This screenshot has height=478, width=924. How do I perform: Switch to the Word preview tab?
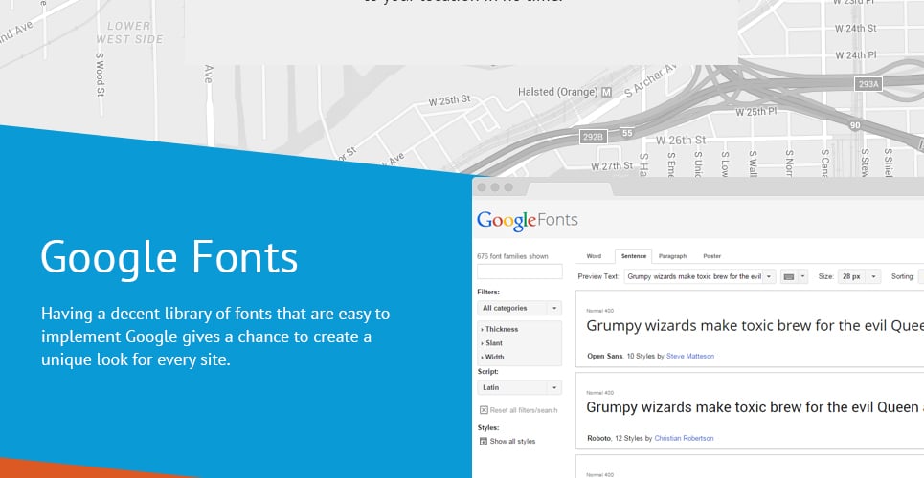tap(594, 256)
